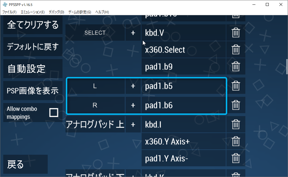The image size is (288, 177).
Task: Open the ファイル menu
Action: point(9,12)
